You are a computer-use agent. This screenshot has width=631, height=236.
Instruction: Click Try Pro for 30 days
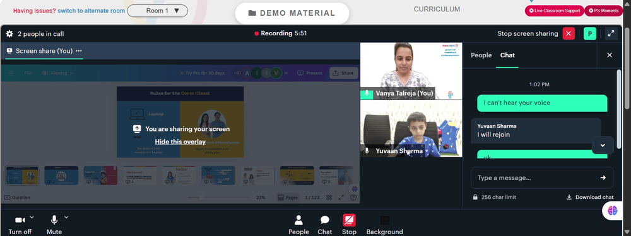pyautogui.click(x=203, y=73)
